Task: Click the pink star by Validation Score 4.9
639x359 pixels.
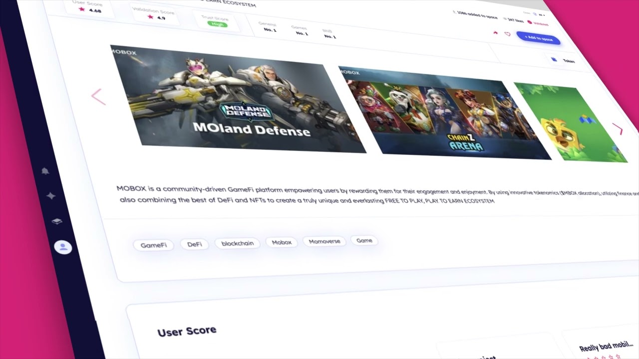Action: pos(150,16)
